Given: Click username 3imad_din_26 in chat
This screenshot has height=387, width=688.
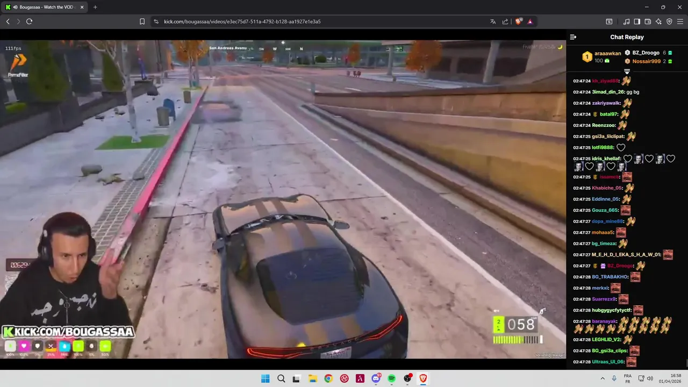Looking at the screenshot, I should [x=608, y=92].
